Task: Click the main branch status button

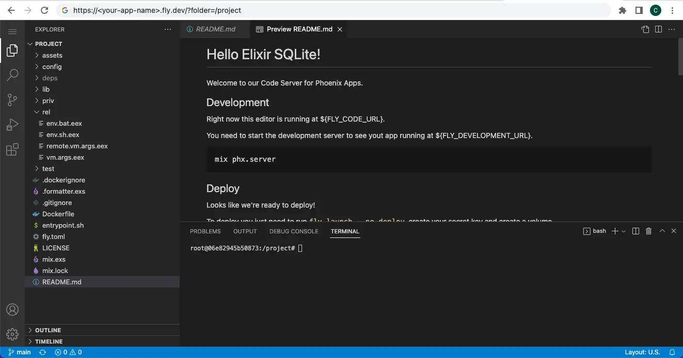Action: [20, 352]
